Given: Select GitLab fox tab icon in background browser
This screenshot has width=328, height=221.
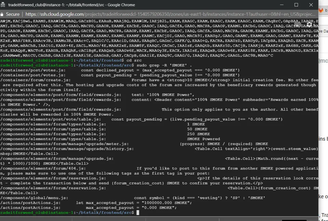Looking at the screenshot, I should [321, 10].
